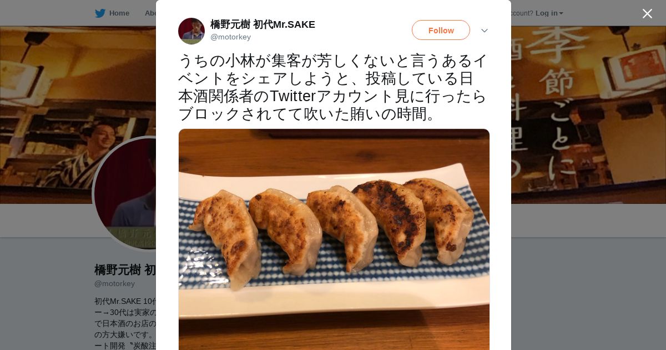This screenshot has height=350, width=666.
Task: Expand the chevron menu beside Follow
Action: coord(485,31)
